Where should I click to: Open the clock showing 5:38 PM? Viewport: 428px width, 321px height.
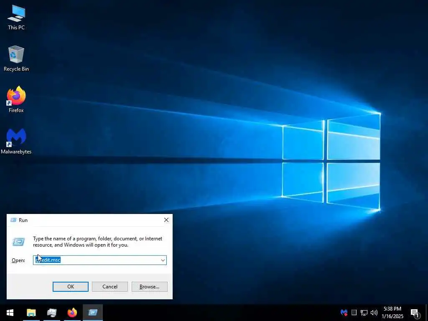(x=392, y=313)
